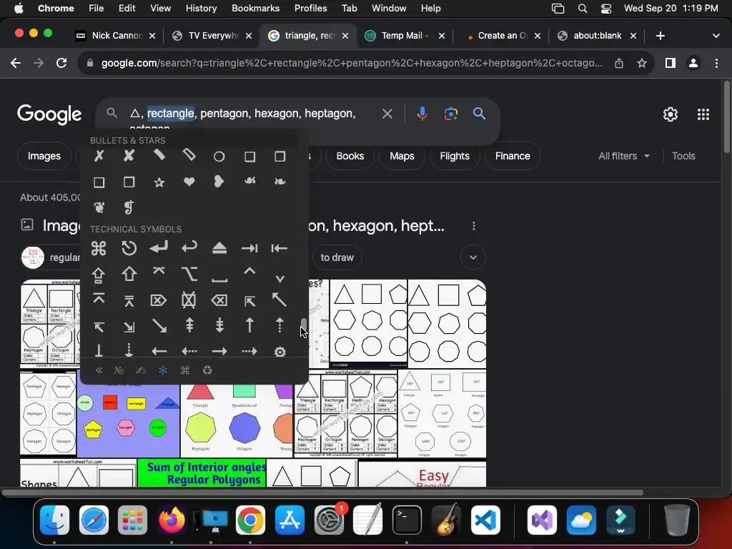Pick the forward delete symbol
This screenshot has width=732, height=549.
159,300
